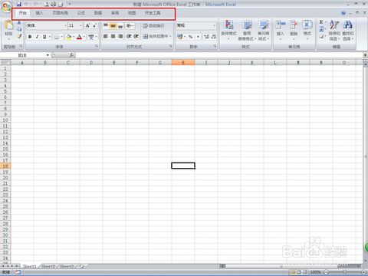Toggle Bold formatting
Image resolution: width=368 pixels, height=276 pixels.
coord(30,37)
